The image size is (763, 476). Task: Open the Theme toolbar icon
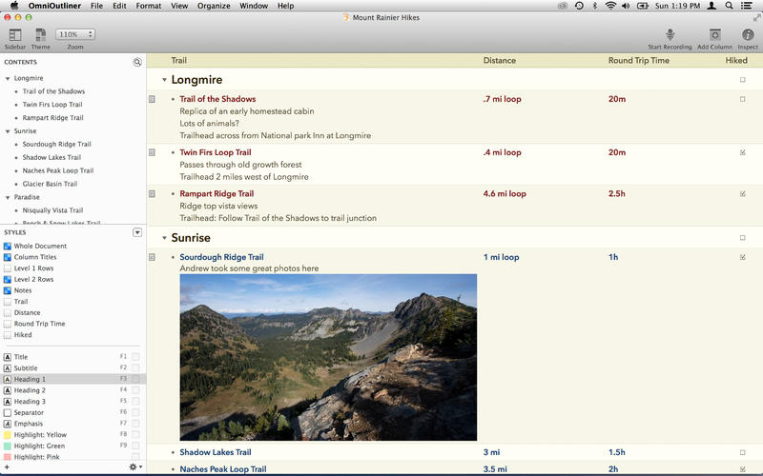click(x=41, y=34)
